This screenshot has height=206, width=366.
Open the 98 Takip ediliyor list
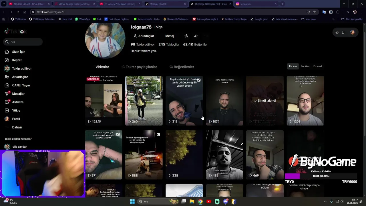click(143, 44)
